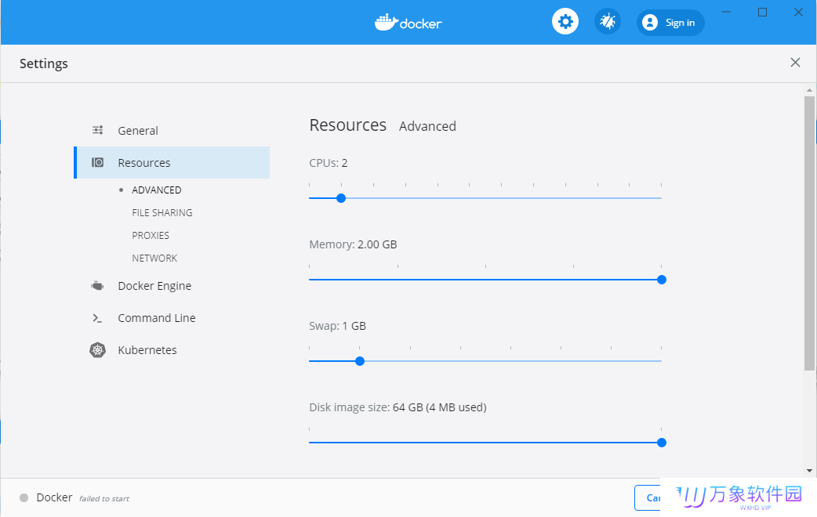Viewport: 817px width, 517px height.
Task: Click the Memory slider handle
Action: pyautogui.click(x=662, y=280)
